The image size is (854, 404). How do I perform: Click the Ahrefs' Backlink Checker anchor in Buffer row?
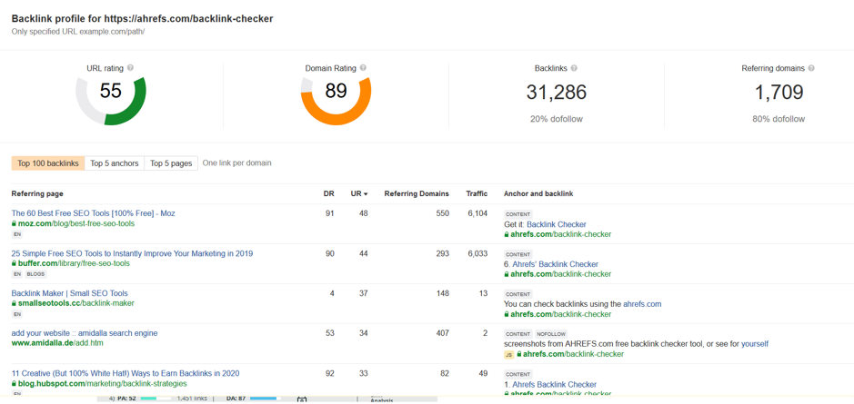pos(556,264)
